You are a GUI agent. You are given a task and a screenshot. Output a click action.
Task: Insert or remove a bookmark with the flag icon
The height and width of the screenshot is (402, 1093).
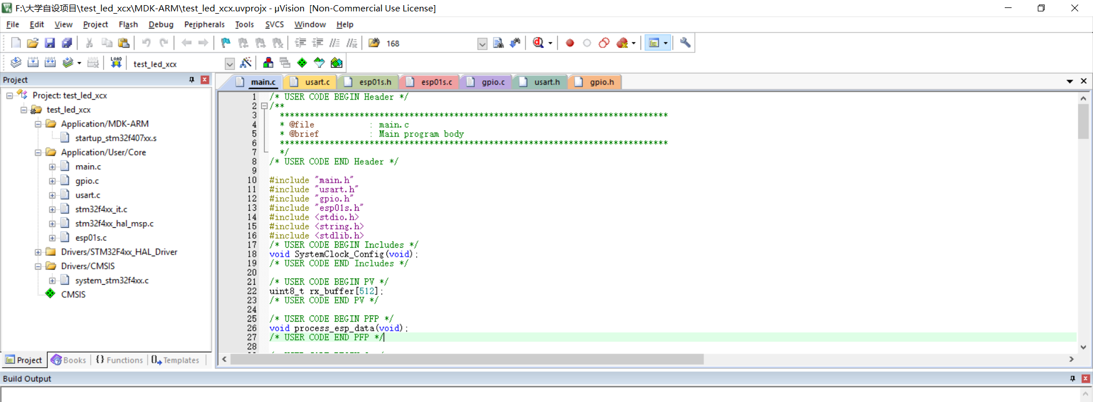(x=226, y=43)
